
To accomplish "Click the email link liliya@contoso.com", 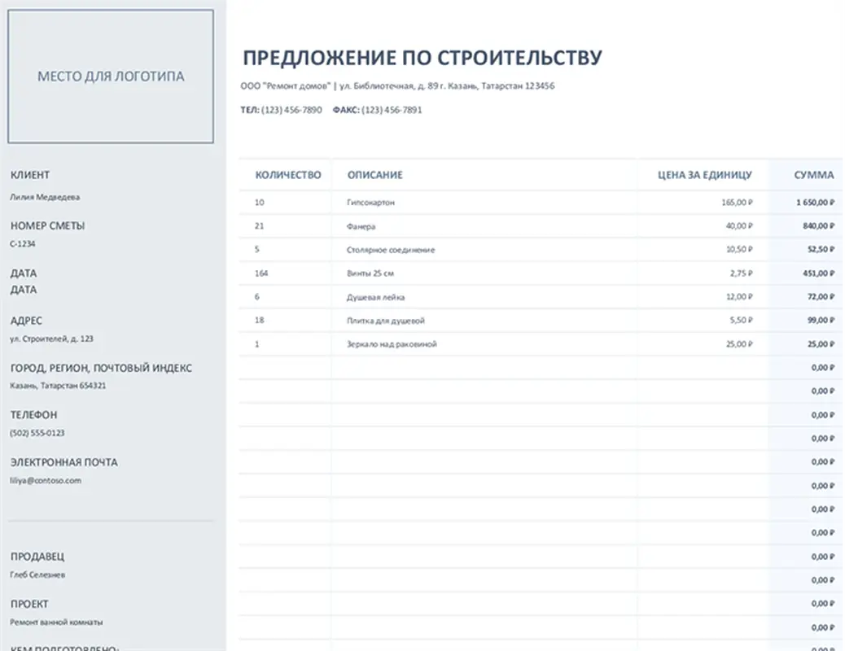I will coord(45,480).
